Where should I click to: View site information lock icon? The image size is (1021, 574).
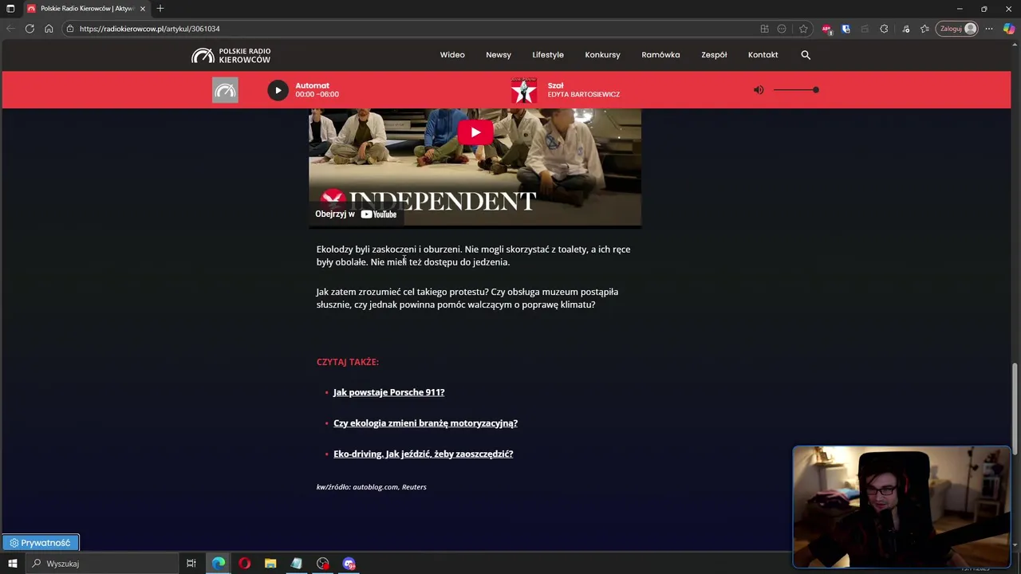click(70, 29)
